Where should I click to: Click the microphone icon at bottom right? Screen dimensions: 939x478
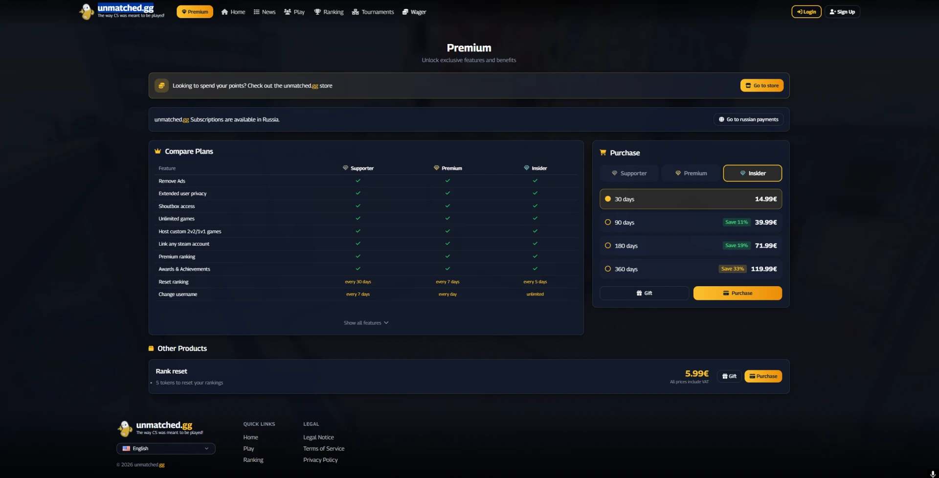pyautogui.click(x=933, y=474)
